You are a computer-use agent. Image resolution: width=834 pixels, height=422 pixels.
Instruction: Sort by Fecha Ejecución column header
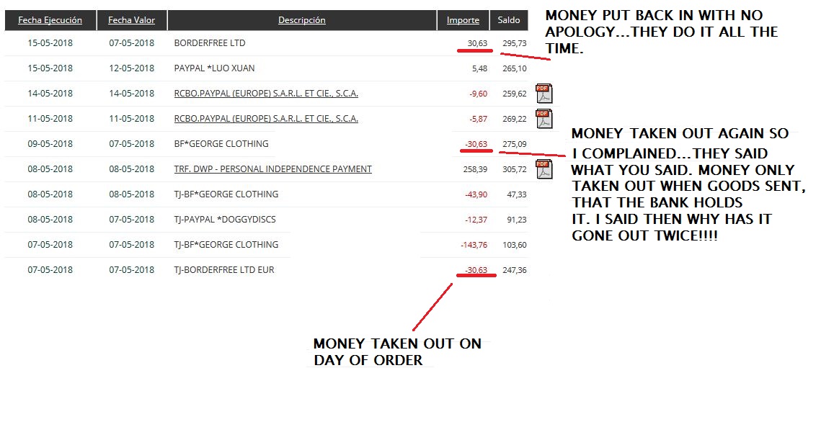click(x=50, y=20)
